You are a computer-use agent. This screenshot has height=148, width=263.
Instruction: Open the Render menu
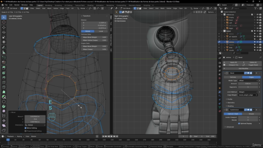coord(17,5)
